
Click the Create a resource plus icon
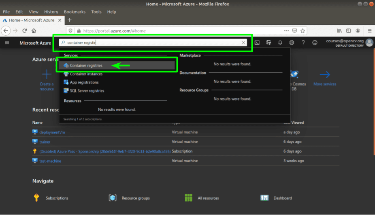tap(47, 74)
